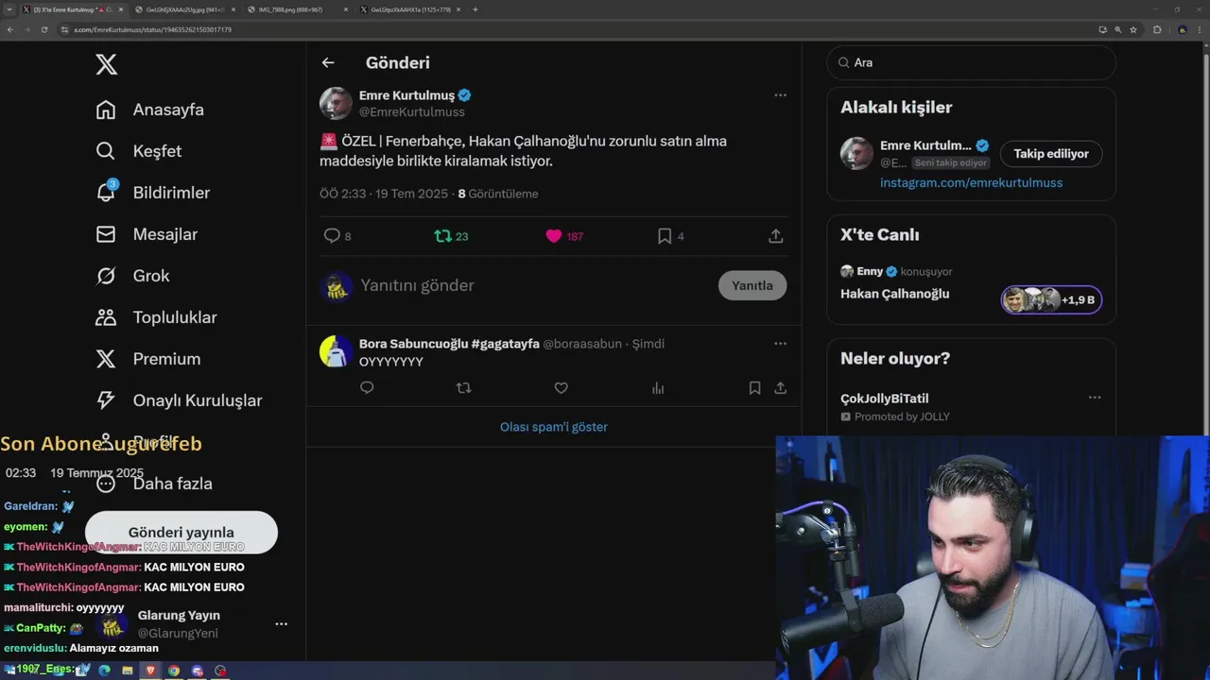Expand Daha fazla menu

[154, 484]
